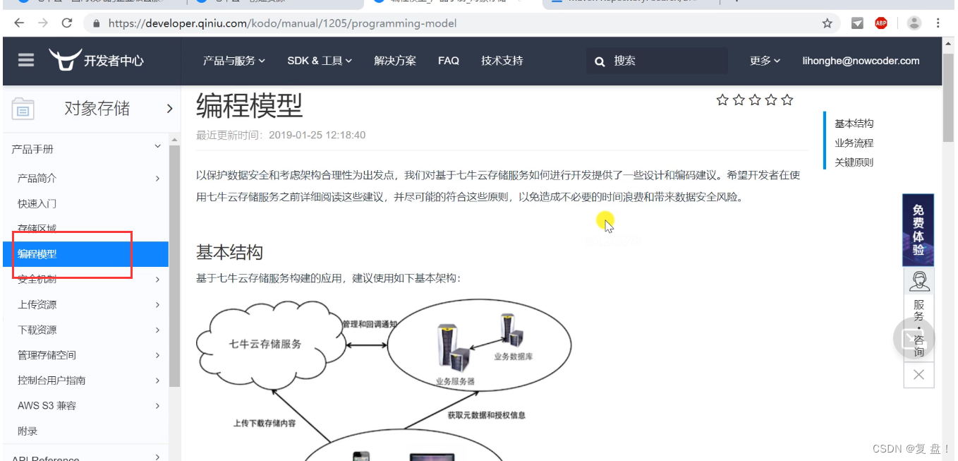Screen dimensions: 958x461
Task: Go forward using the browser forward arrow
Action: [43, 23]
